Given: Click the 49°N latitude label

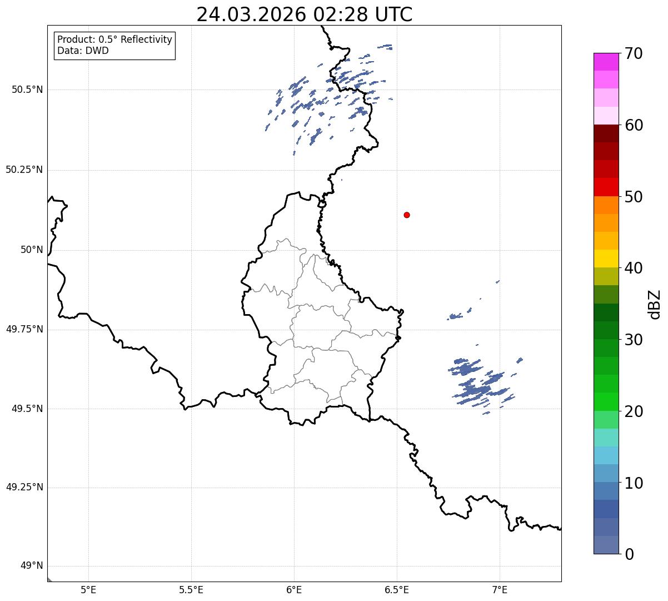Looking at the screenshot, I should (32, 566).
